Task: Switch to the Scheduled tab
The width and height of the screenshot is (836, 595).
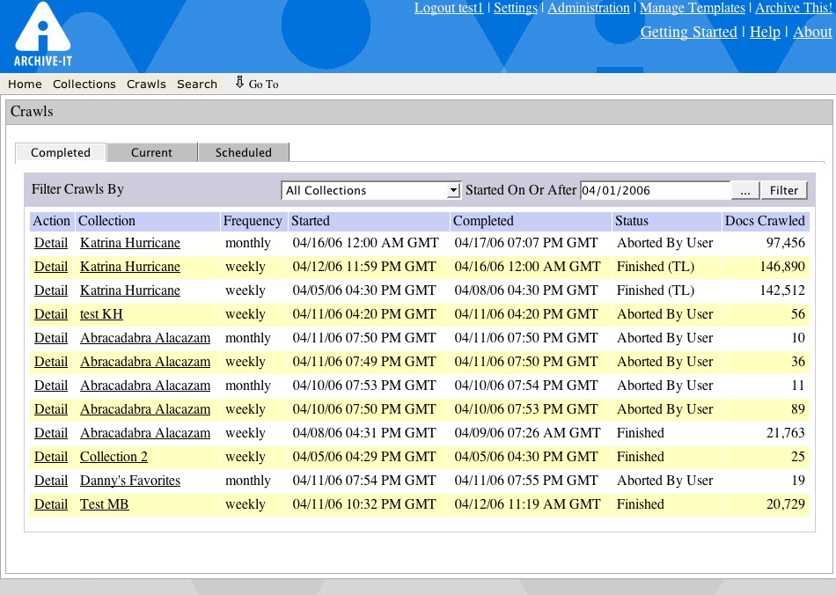Action: (243, 152)
